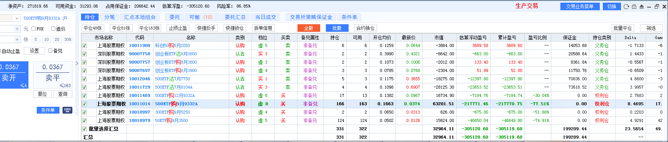This screenshot has height=142, width=668.
Task: Click the 持仓 column header to sort
Action: click(335, 37)
